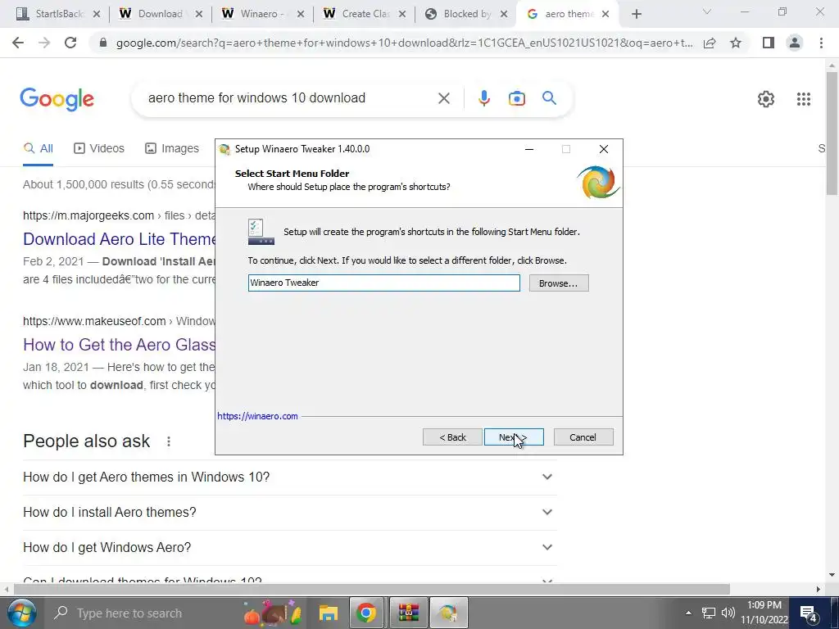Open Google apps grid
The image size is (839, 629).
point(804,99)
